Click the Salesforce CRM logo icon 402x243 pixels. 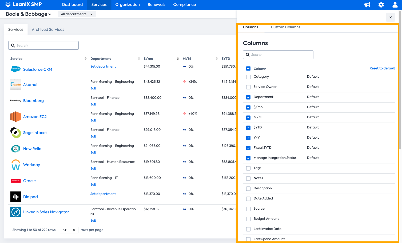16,69
